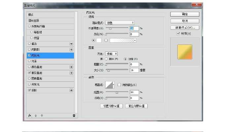Screen dimensions: 228x132
Task: Click the 范围(R) slider track
Action: pos(117,92)
